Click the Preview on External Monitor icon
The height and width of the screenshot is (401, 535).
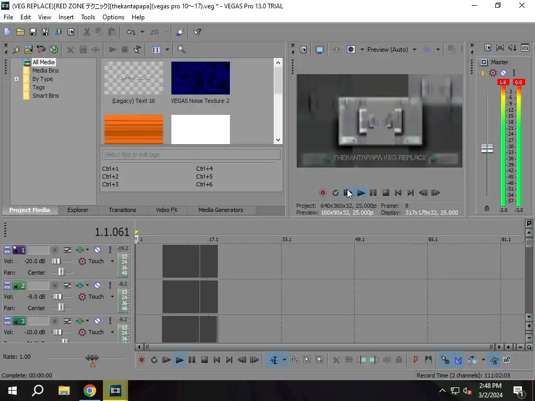pos(319,50)
